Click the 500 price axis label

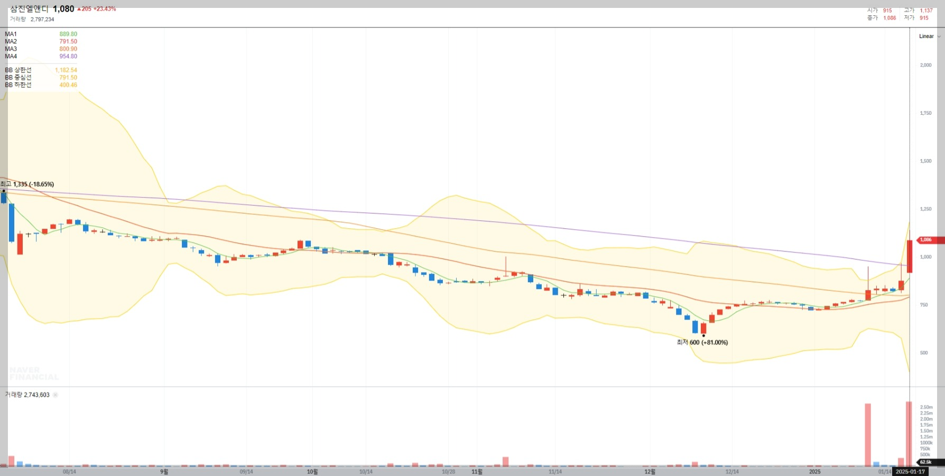[x=923, y=353]
